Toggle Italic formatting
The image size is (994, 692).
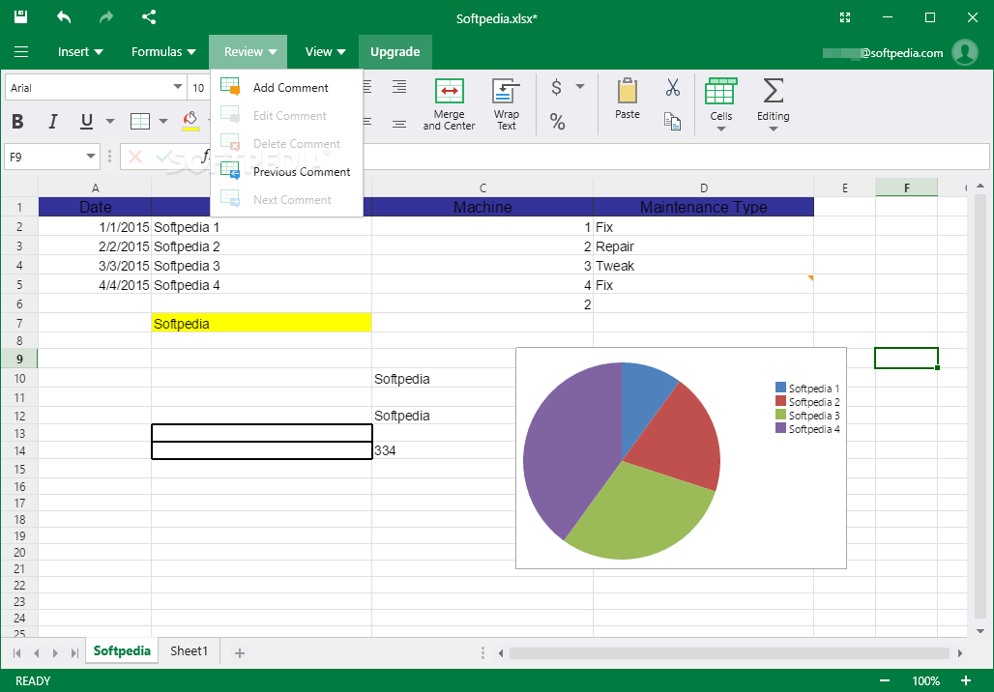click(52, 121)
